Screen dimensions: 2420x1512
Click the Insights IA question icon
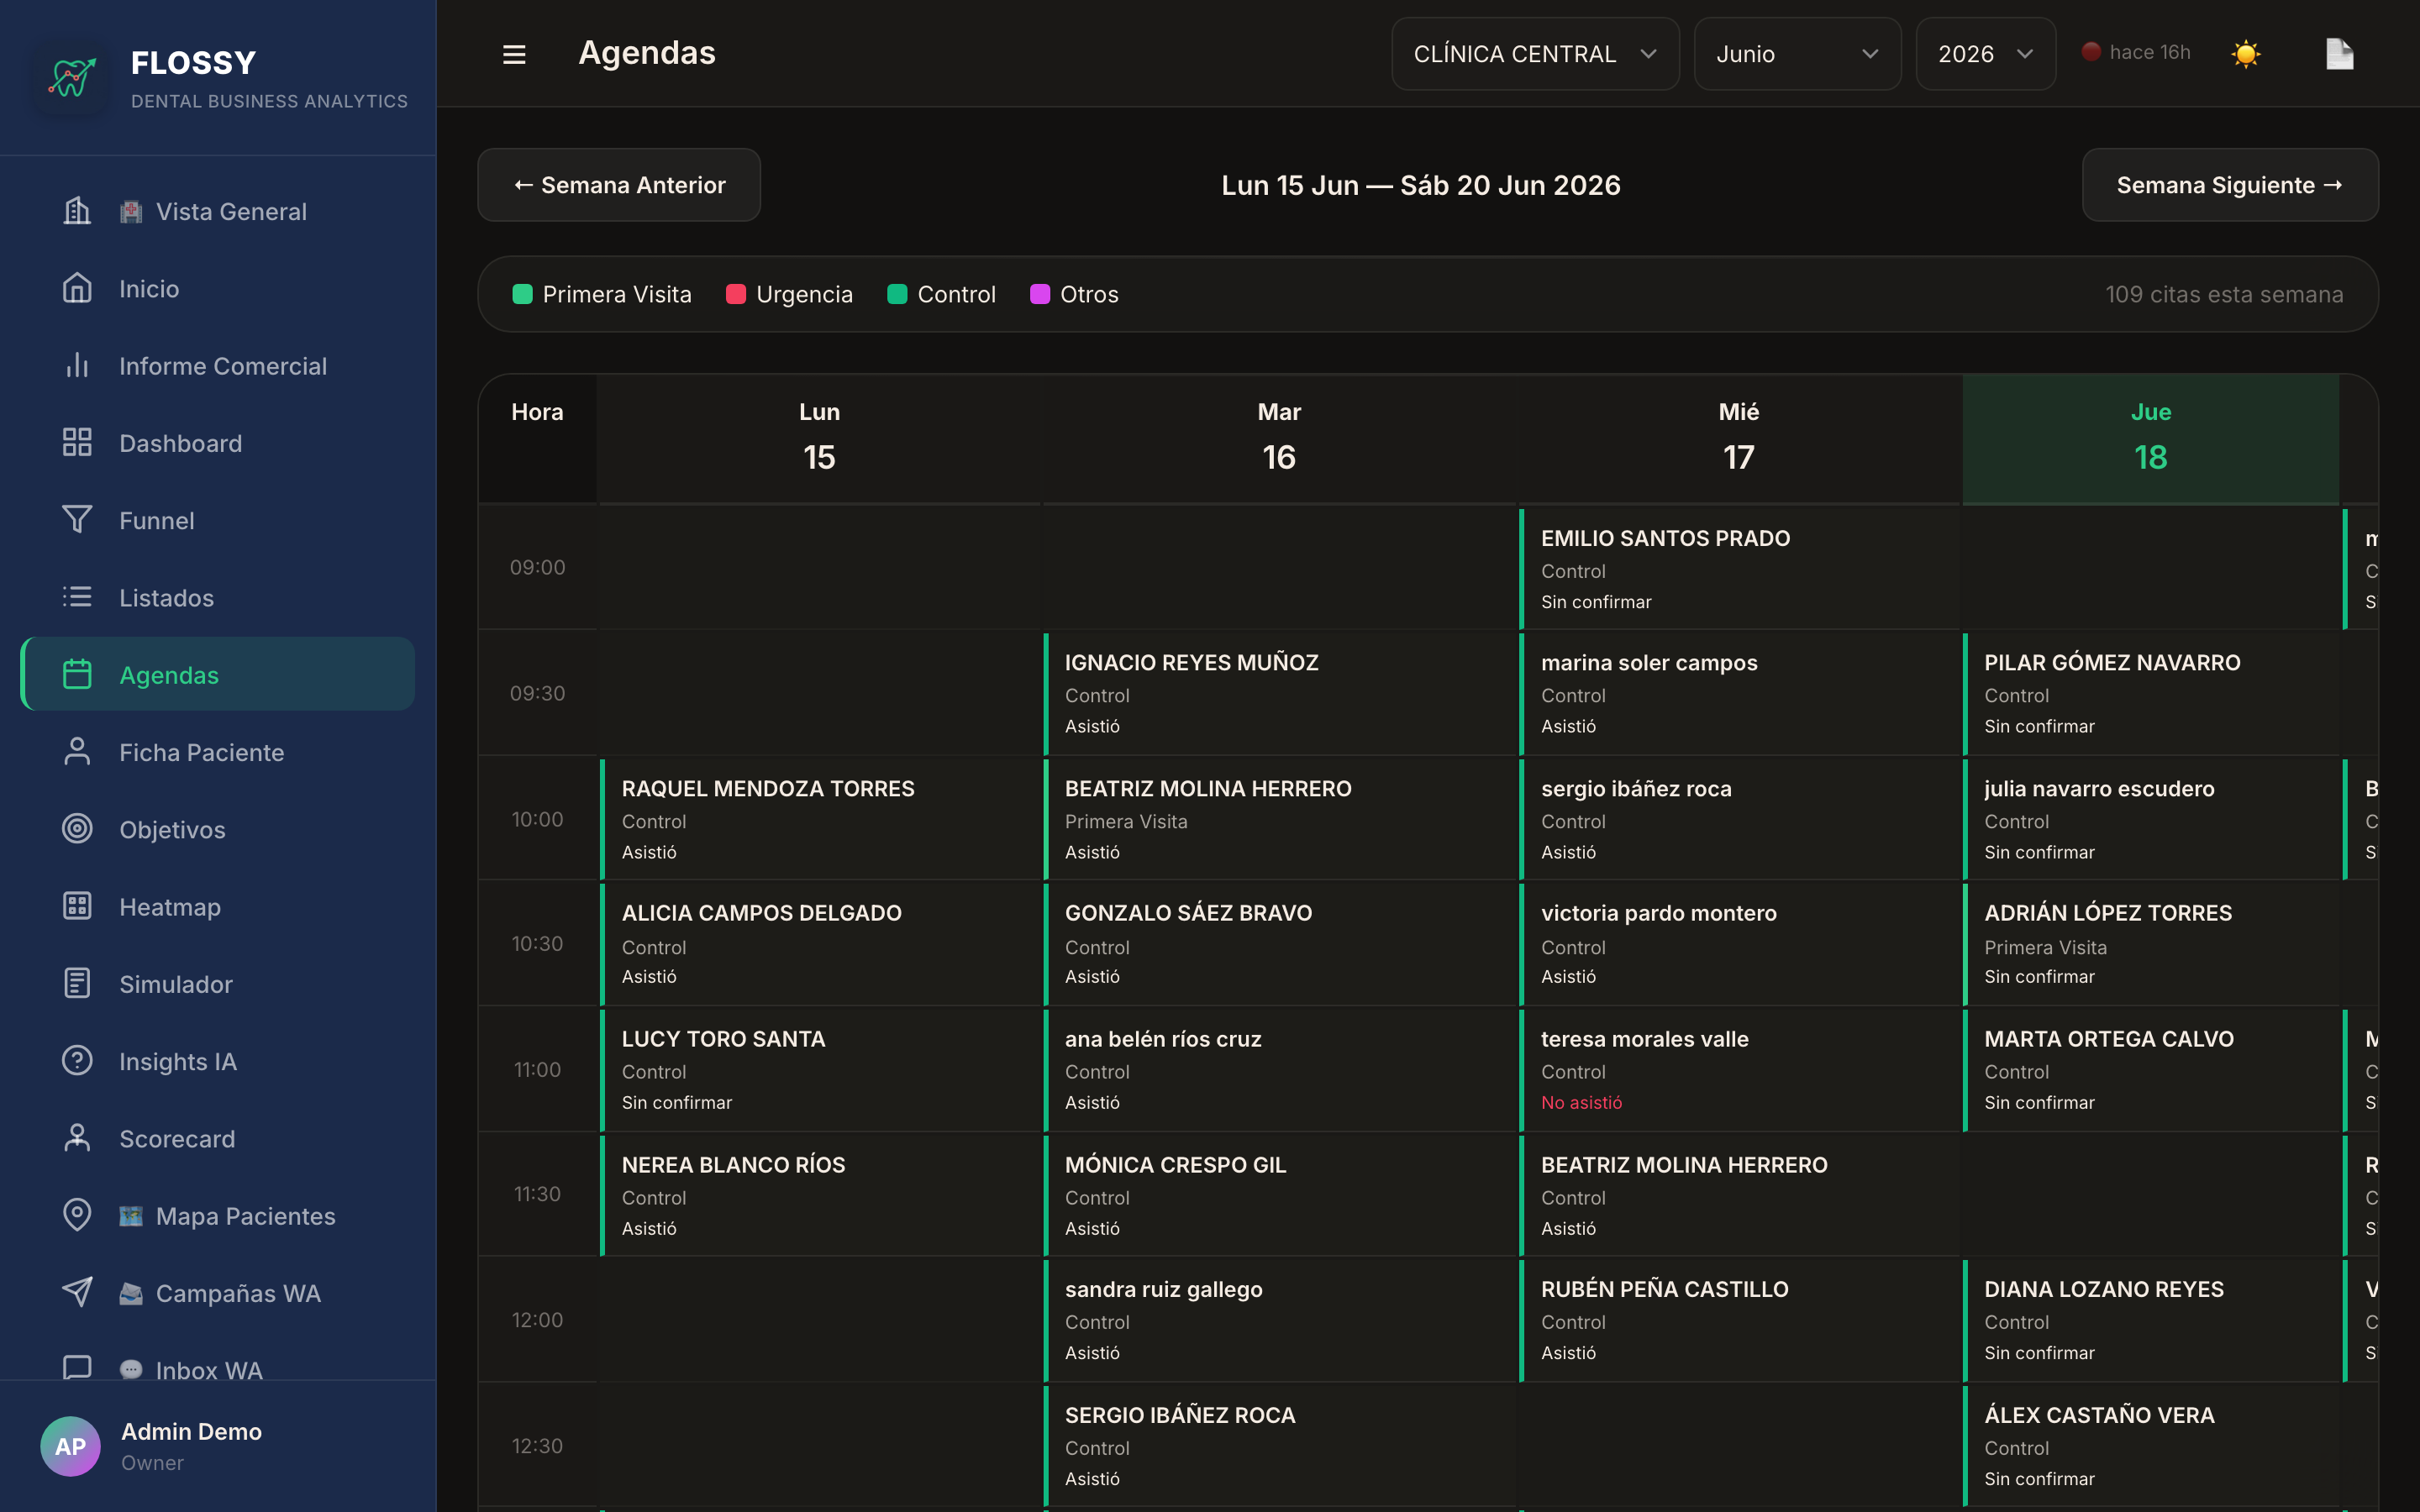(77, 1060)
